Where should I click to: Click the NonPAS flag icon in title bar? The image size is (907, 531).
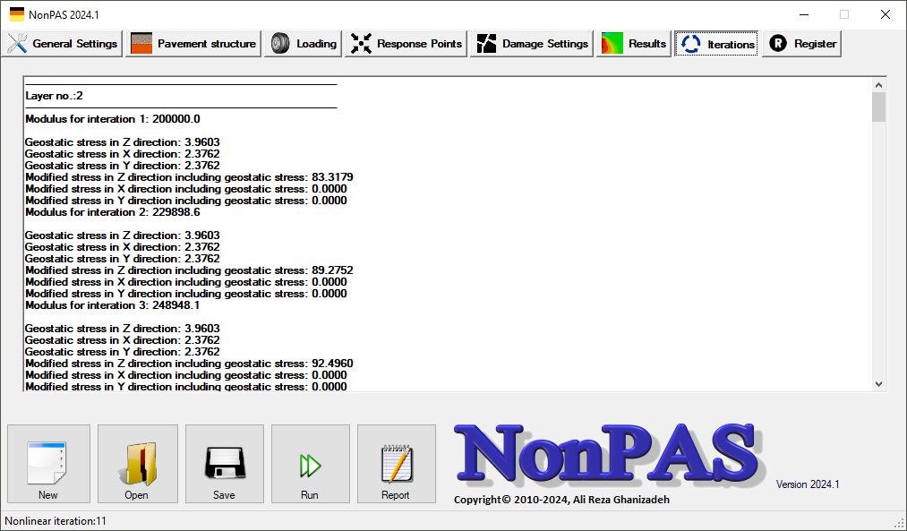(x=17, y=14)
